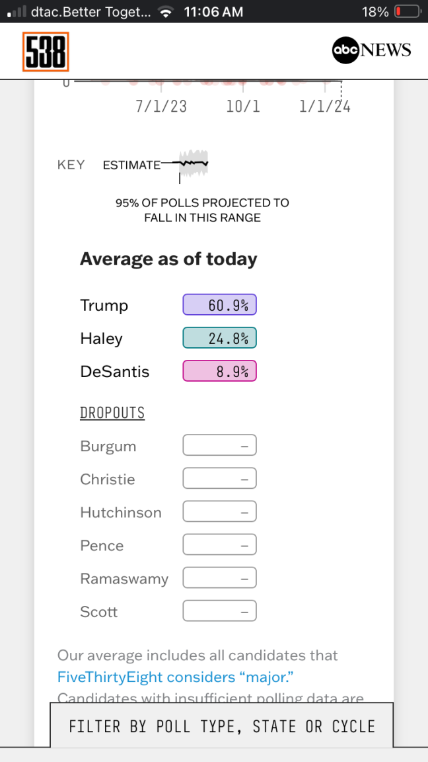Tap the Wi-Fi status icon

[x=166, y=12]
